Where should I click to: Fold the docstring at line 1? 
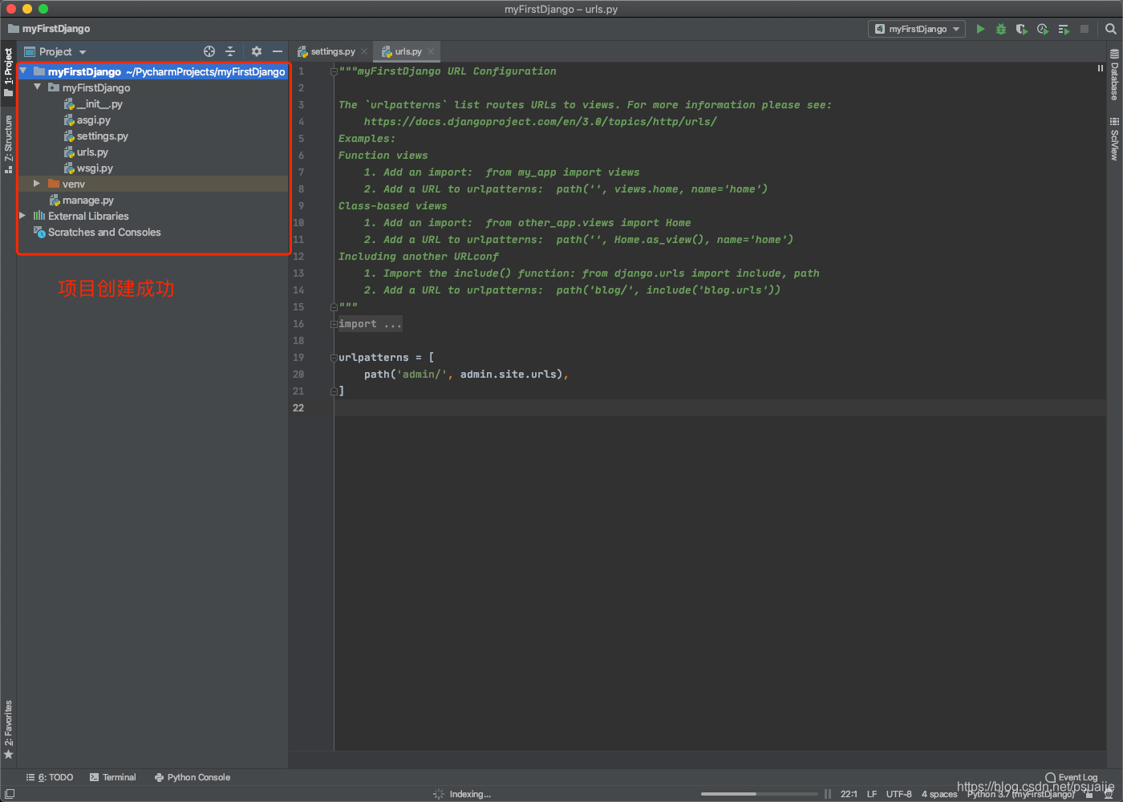point(334,71)
